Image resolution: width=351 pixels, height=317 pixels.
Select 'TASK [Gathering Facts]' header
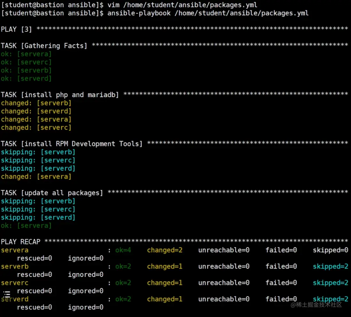[44, 46]
